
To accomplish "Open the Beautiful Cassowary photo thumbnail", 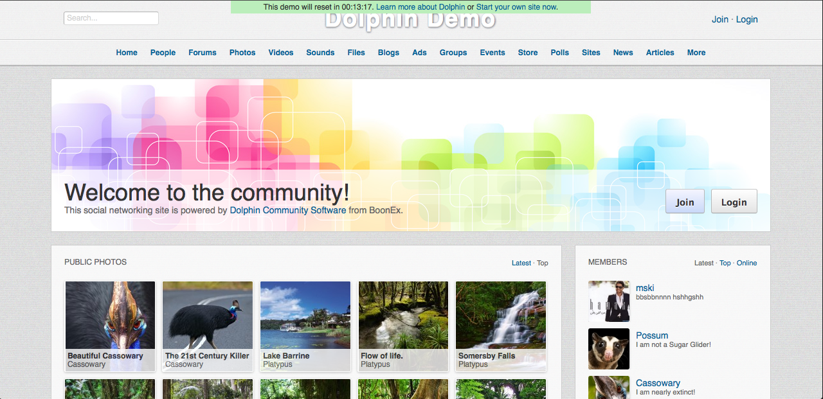I will [x=110, y=315].
